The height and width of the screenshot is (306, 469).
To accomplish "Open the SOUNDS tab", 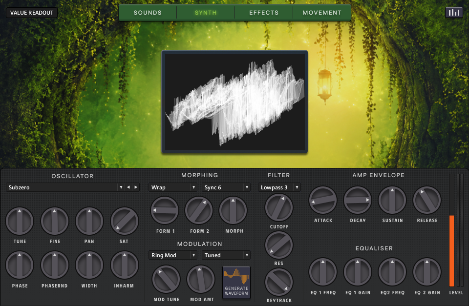I will 148,13.
